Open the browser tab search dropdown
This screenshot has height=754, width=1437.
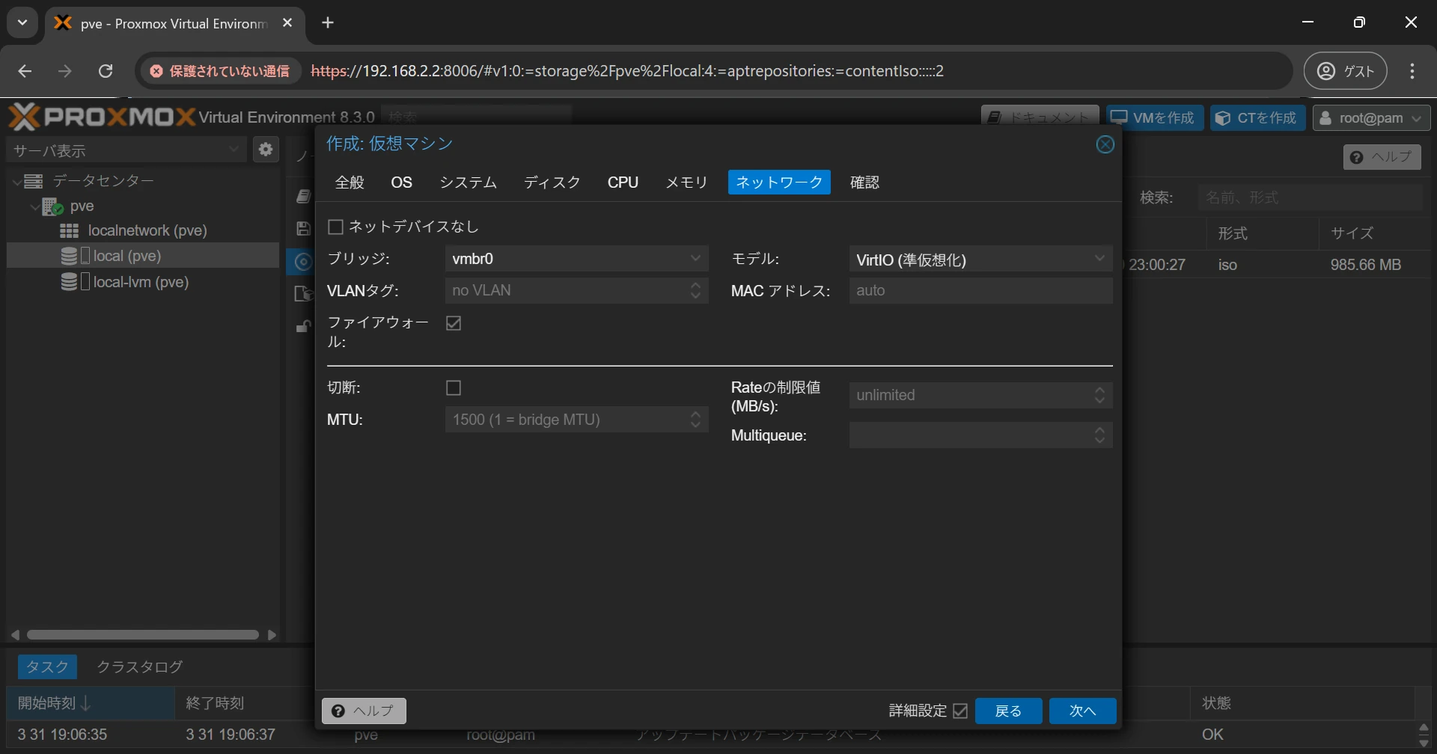(22, 22)
